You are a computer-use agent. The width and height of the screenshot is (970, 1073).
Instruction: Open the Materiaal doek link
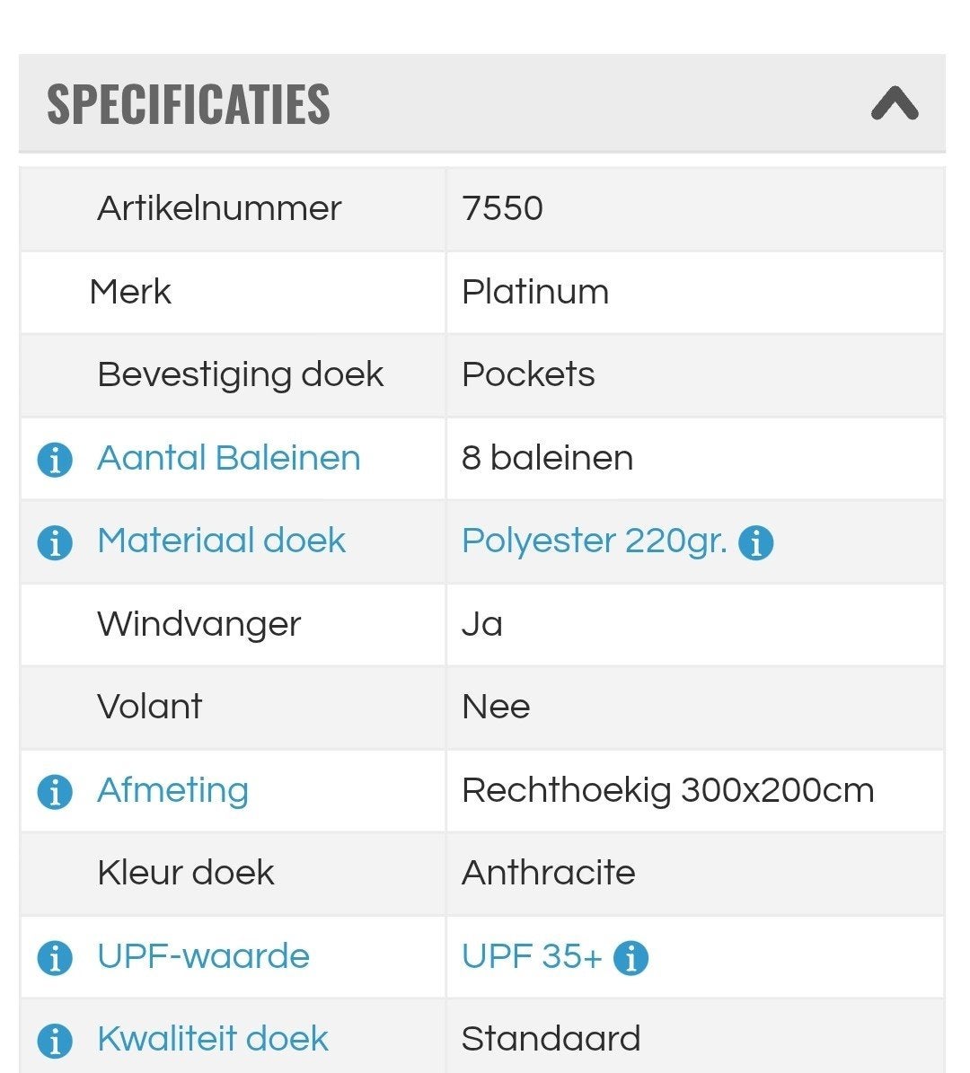[x=221, y=541]
